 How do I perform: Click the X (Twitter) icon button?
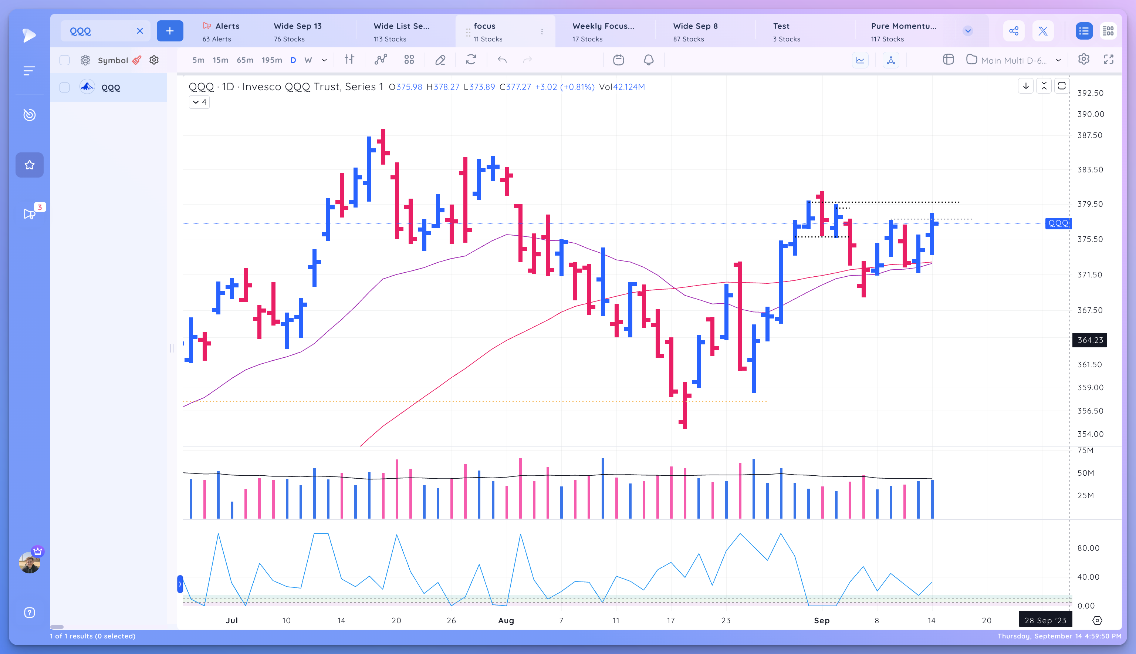[x=1042, y=31]
